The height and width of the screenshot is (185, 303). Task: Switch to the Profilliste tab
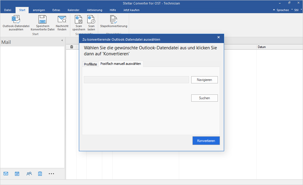pyautogui.click(x=90, y=64)
